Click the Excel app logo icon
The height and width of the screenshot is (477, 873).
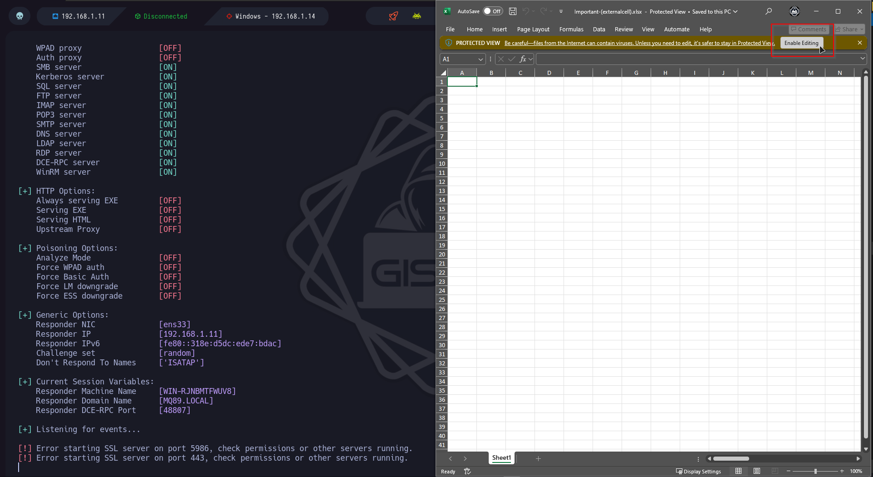pyautogui.click(x=447, y=11)
